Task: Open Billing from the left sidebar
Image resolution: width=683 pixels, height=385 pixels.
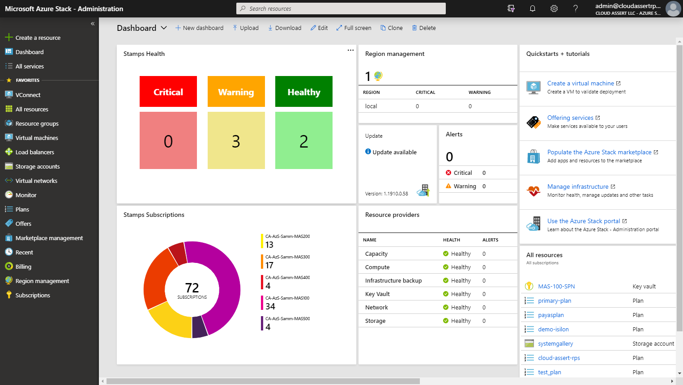Action: coord(10,267)
